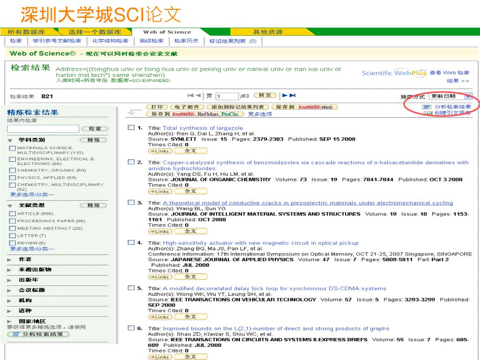Image resolution: width=480 pixels, height=360 pixels.
Task: Open the 排序方式 sort dropdown
Action: tap(450, 97)
